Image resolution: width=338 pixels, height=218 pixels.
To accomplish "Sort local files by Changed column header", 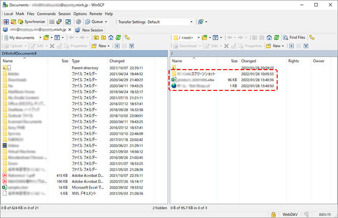I will click(130, 61).
